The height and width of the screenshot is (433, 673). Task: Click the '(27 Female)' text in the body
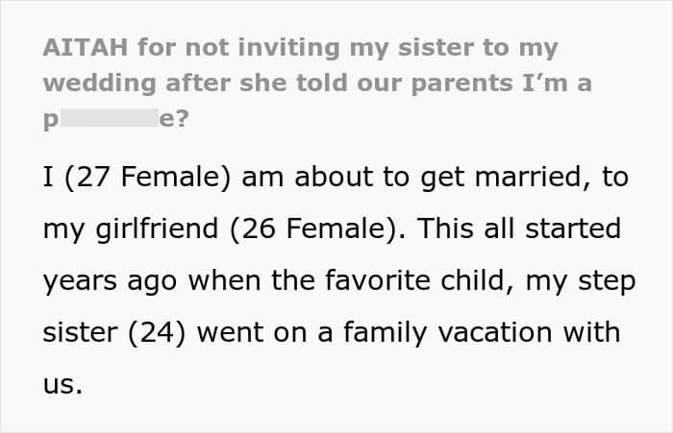(x=148, y=177)
